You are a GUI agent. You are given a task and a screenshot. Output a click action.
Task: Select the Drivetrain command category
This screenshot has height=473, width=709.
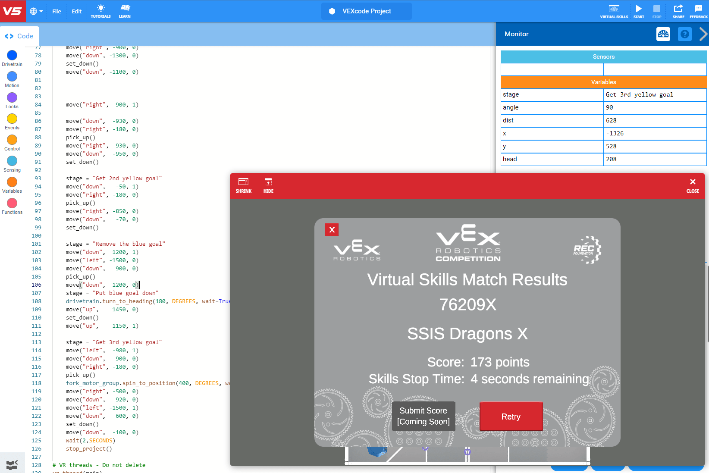12,58
